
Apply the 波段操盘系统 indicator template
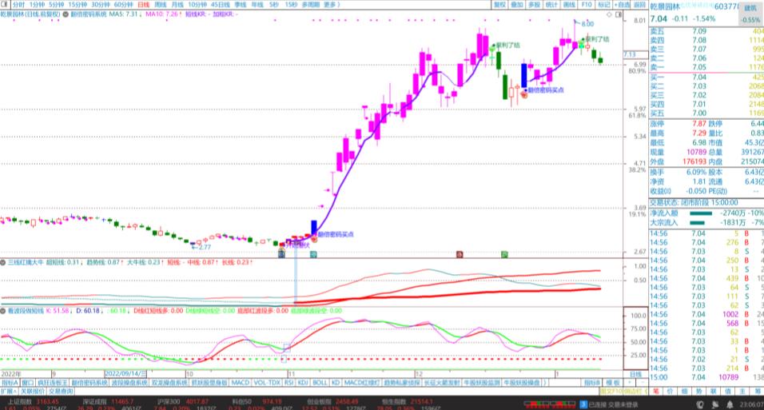click(x=129, y=383)
